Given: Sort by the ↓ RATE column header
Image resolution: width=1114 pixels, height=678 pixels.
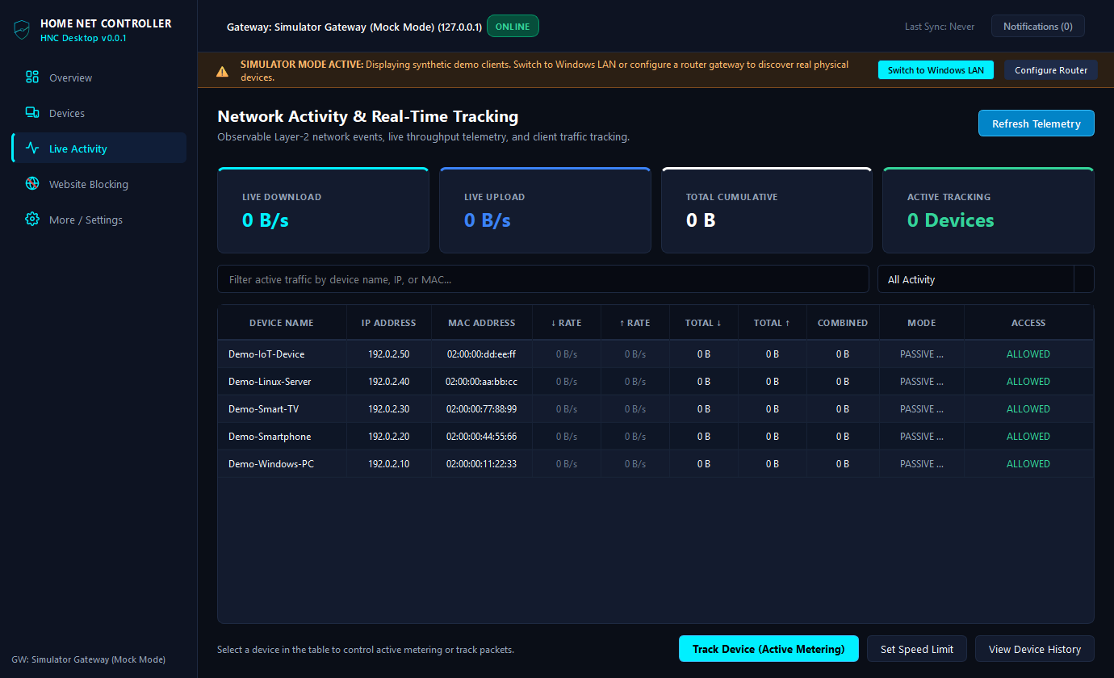Looking at the screenshot, I should [566, 323].
